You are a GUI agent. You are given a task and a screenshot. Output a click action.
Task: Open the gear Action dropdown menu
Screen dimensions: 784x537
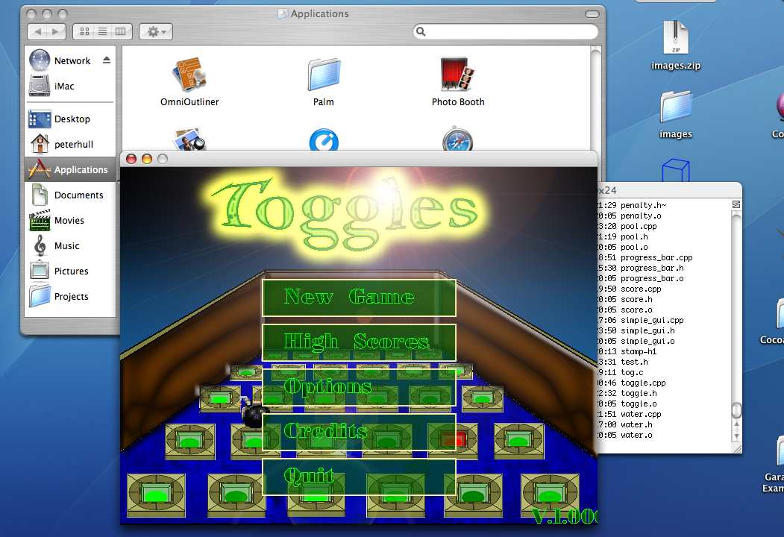[156, 31]
